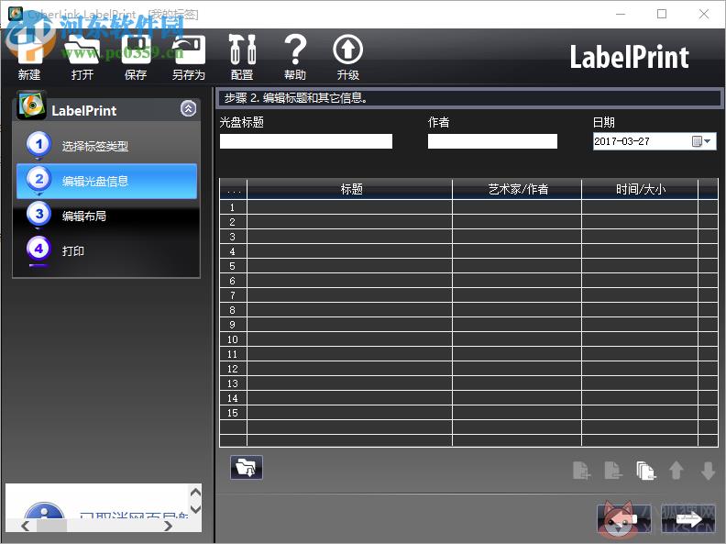Click title cell of row 3
This screenshot has height=544, width=726.
click(350, 237)
